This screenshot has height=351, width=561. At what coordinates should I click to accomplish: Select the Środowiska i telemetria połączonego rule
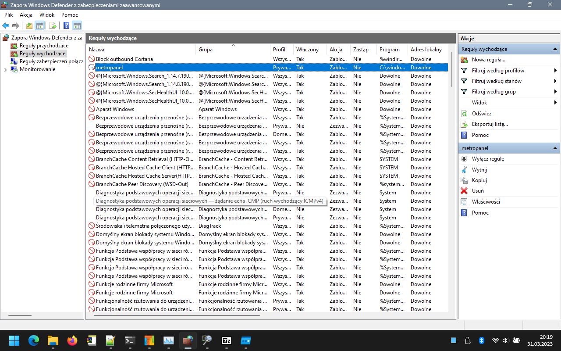click(x=267, y=226)
